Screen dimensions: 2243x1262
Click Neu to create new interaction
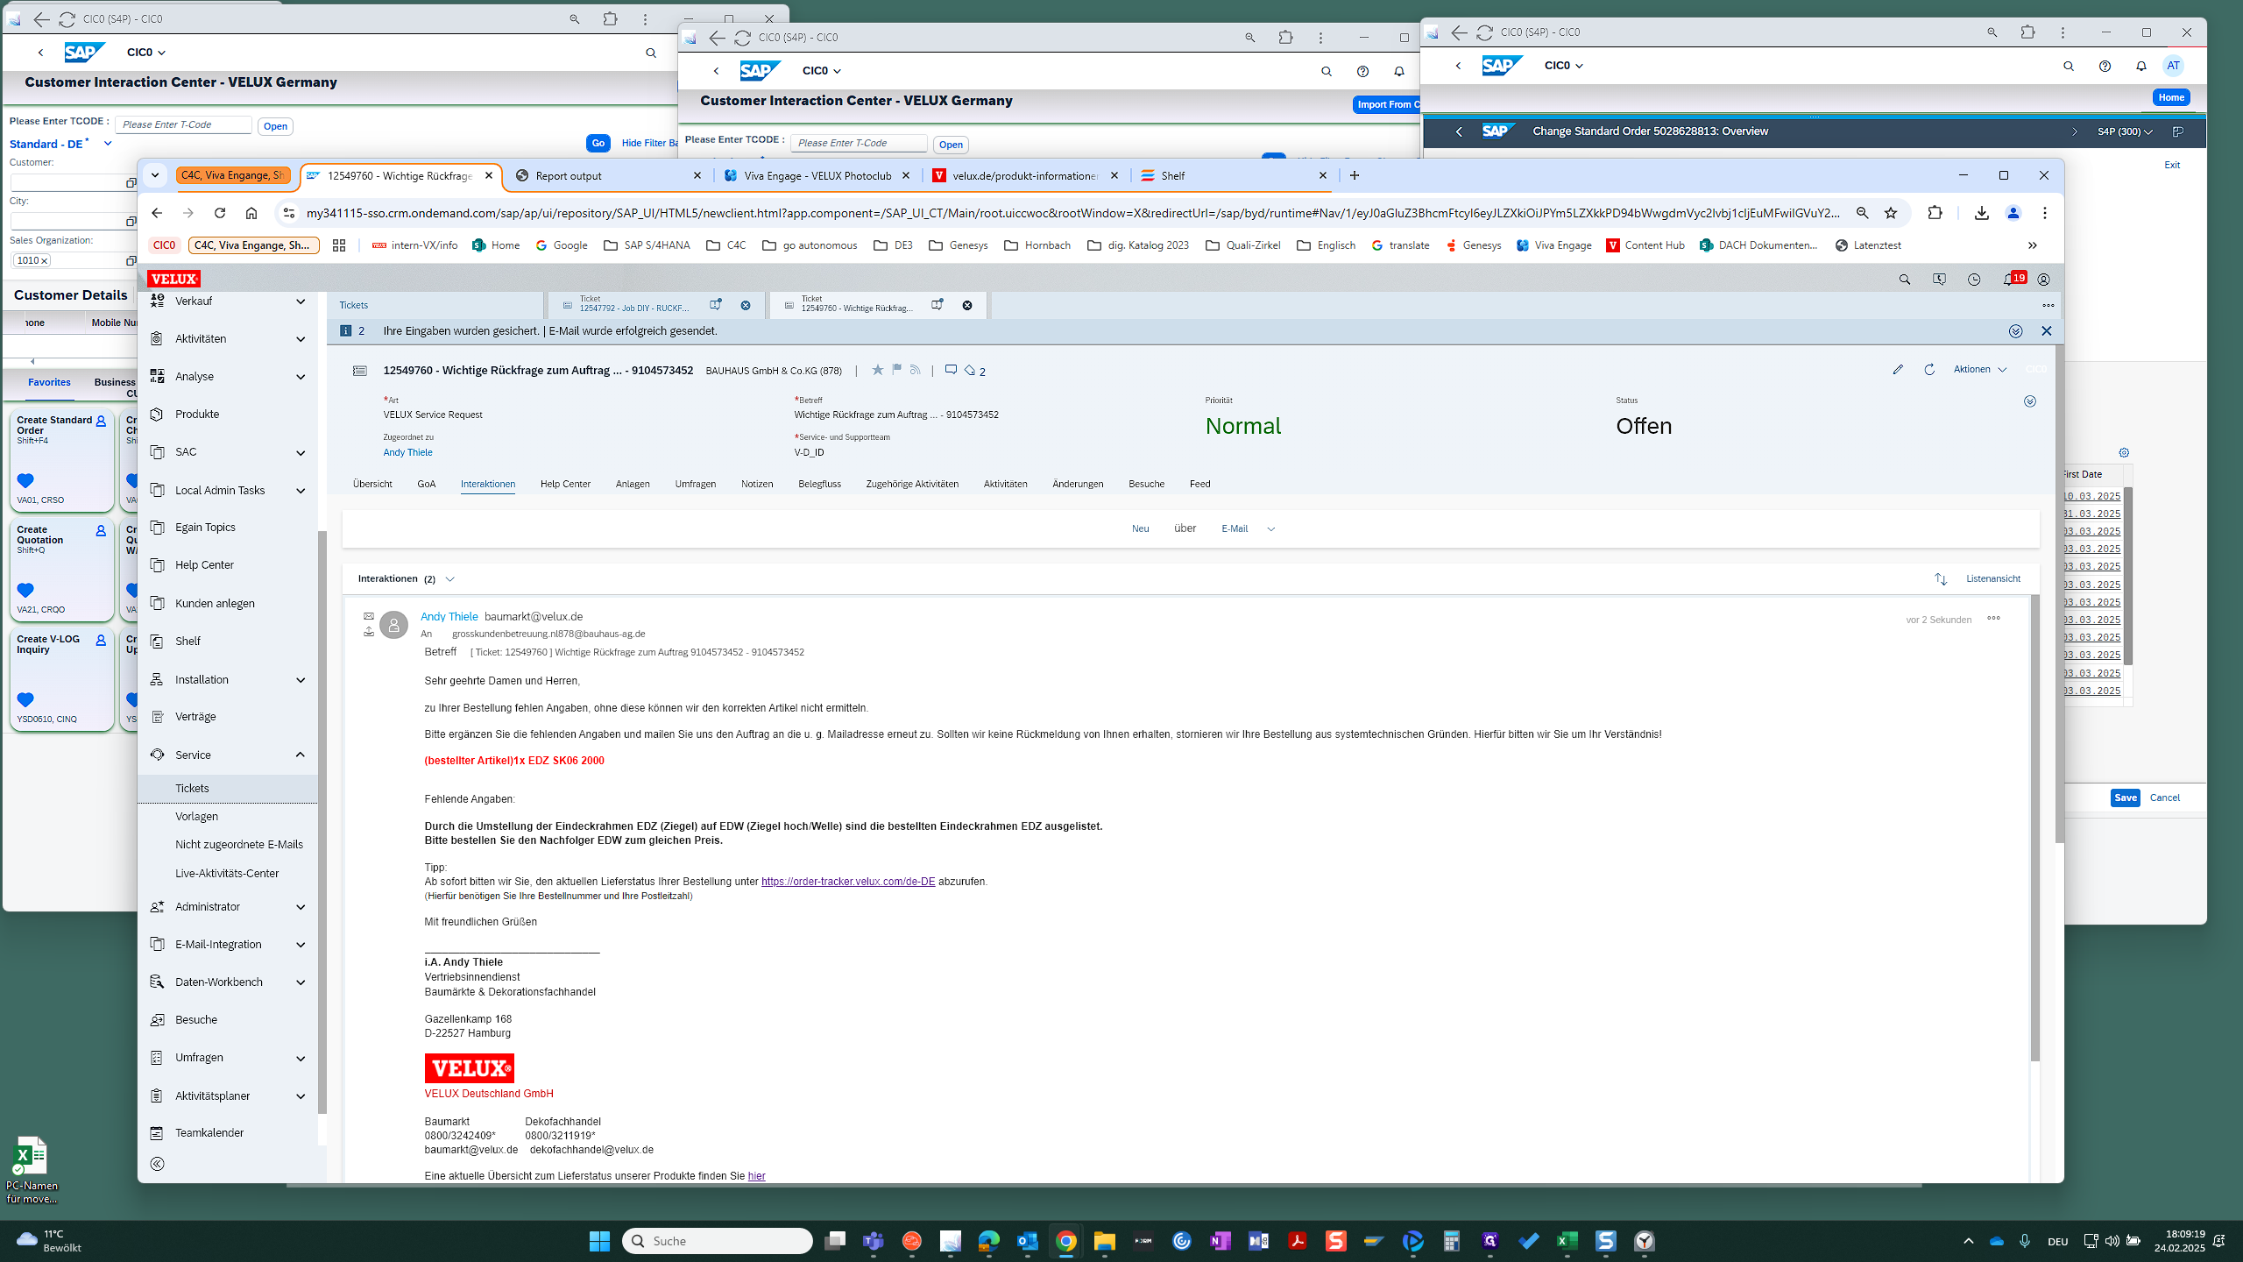(1140, 528)
